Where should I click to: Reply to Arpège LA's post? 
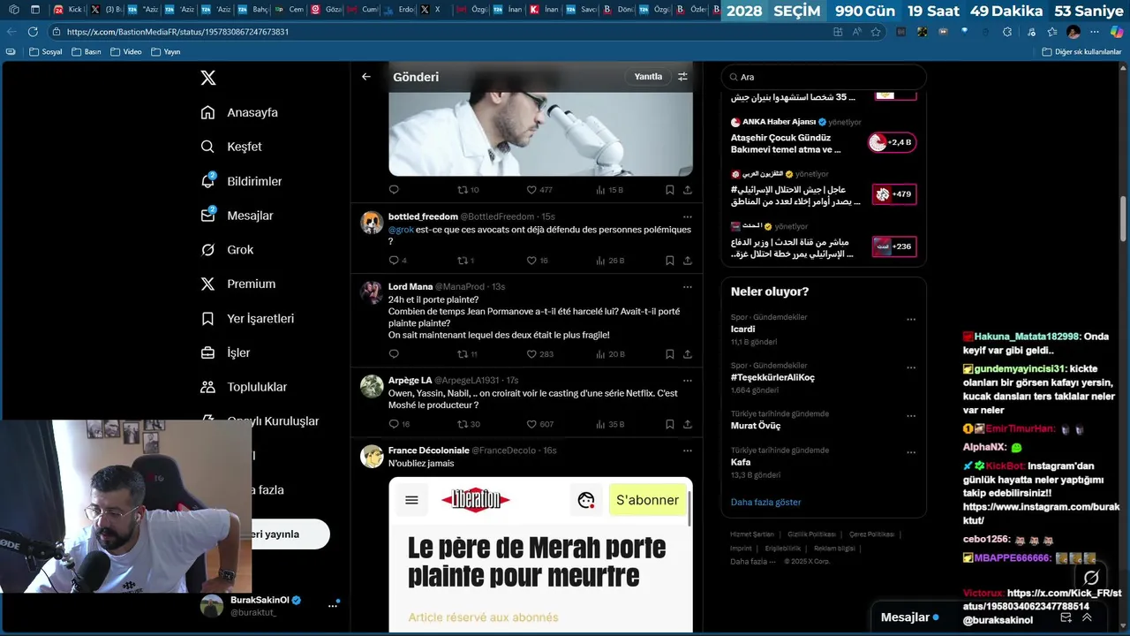pos(399,424)
